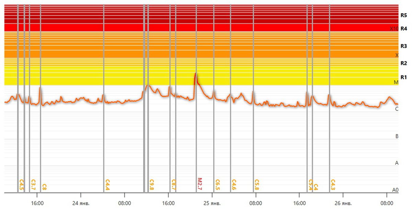
Task: Select the C4.3 flare label
Action: 333,185
